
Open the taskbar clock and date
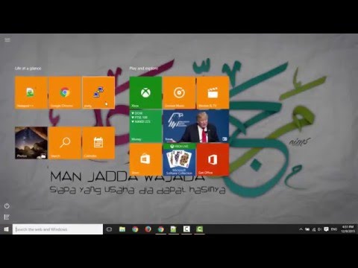348,229
